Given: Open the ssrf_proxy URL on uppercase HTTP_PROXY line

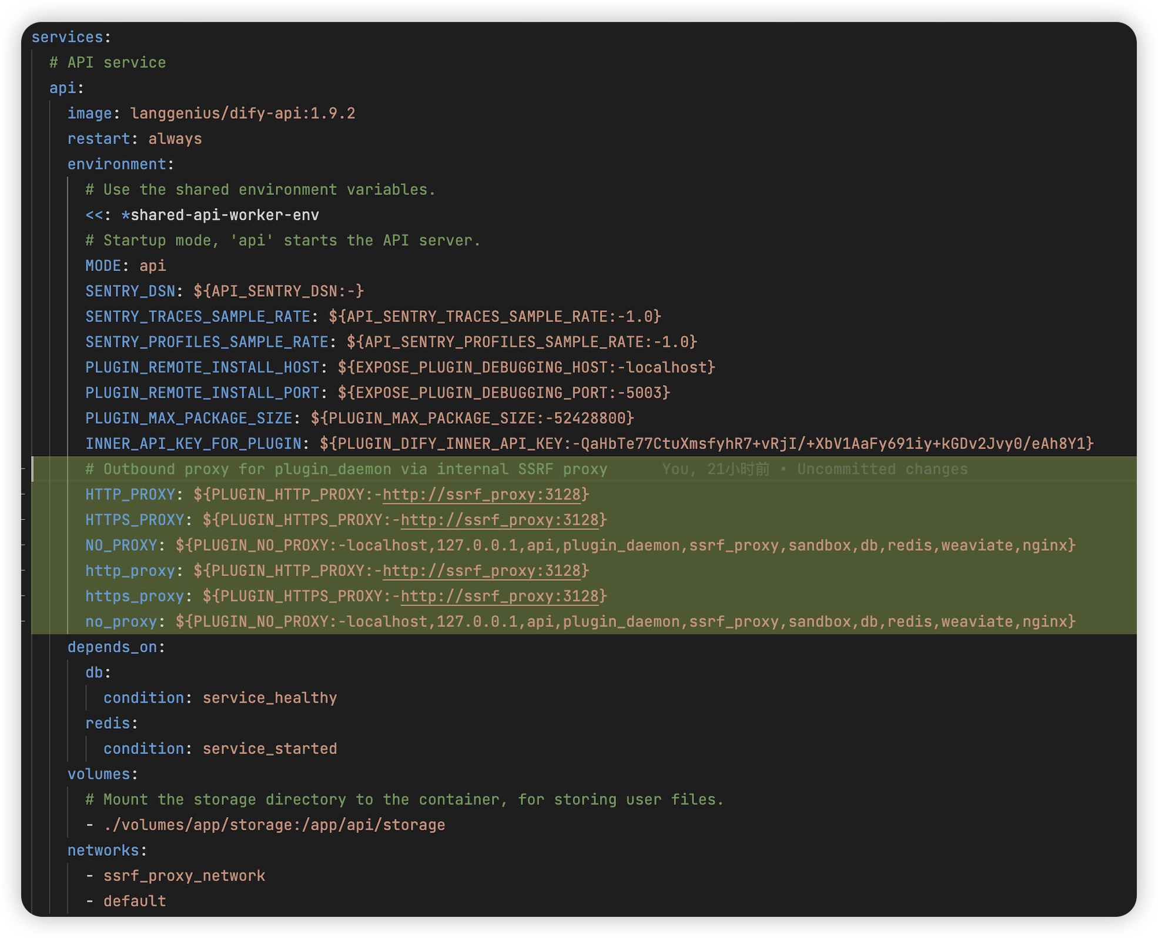Looking at the screenshot, I should pos(481,495).
